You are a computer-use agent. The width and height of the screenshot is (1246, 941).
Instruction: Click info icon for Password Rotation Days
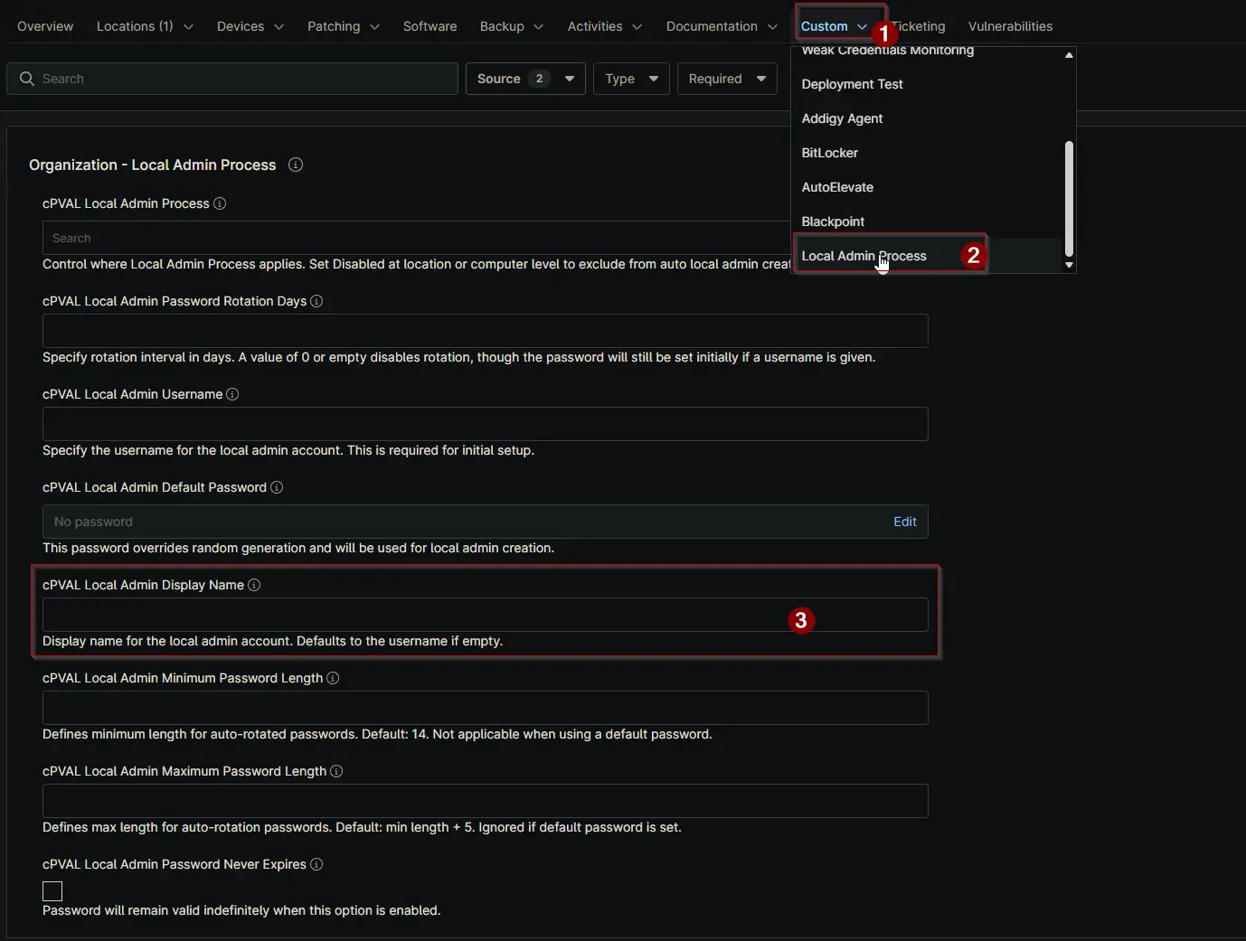[x=316, y=301]
